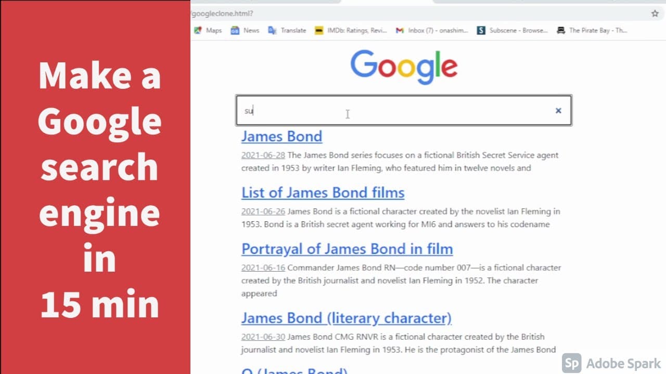Bookmark this page with the star icon

(655, 14)
